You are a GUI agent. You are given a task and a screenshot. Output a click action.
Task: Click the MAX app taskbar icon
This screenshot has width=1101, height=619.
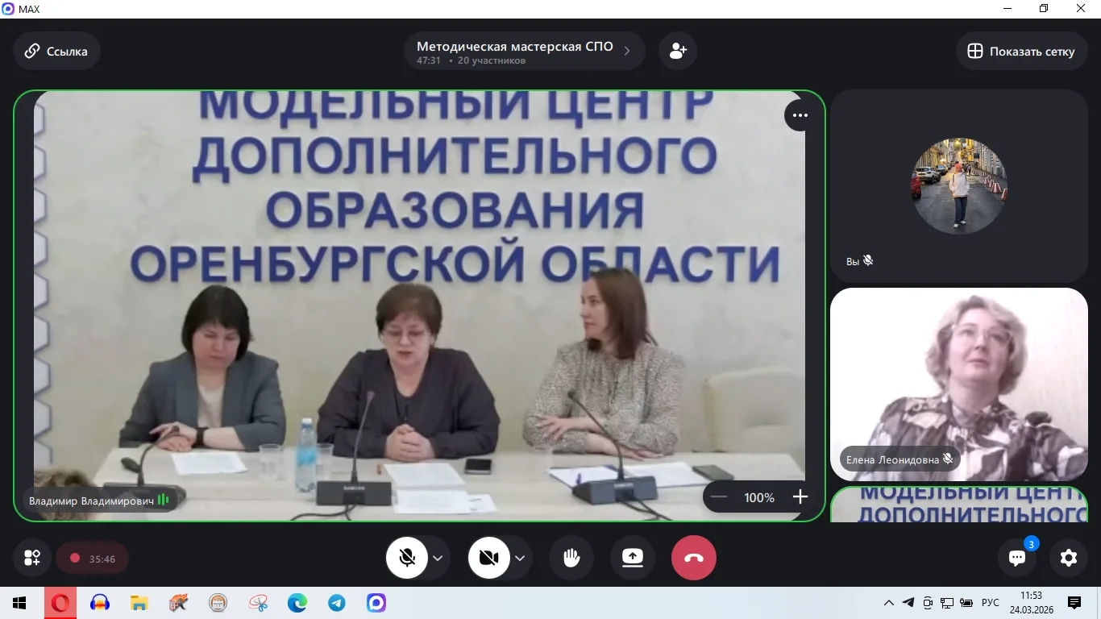click(376, 603)
